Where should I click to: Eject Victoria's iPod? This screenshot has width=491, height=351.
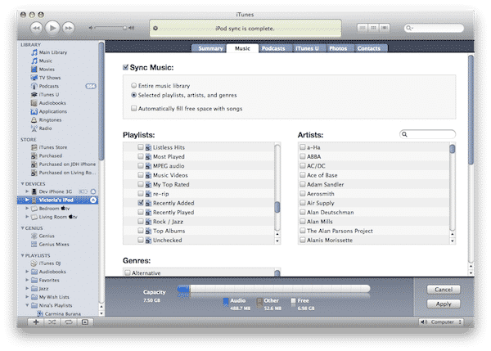(93, 200)
